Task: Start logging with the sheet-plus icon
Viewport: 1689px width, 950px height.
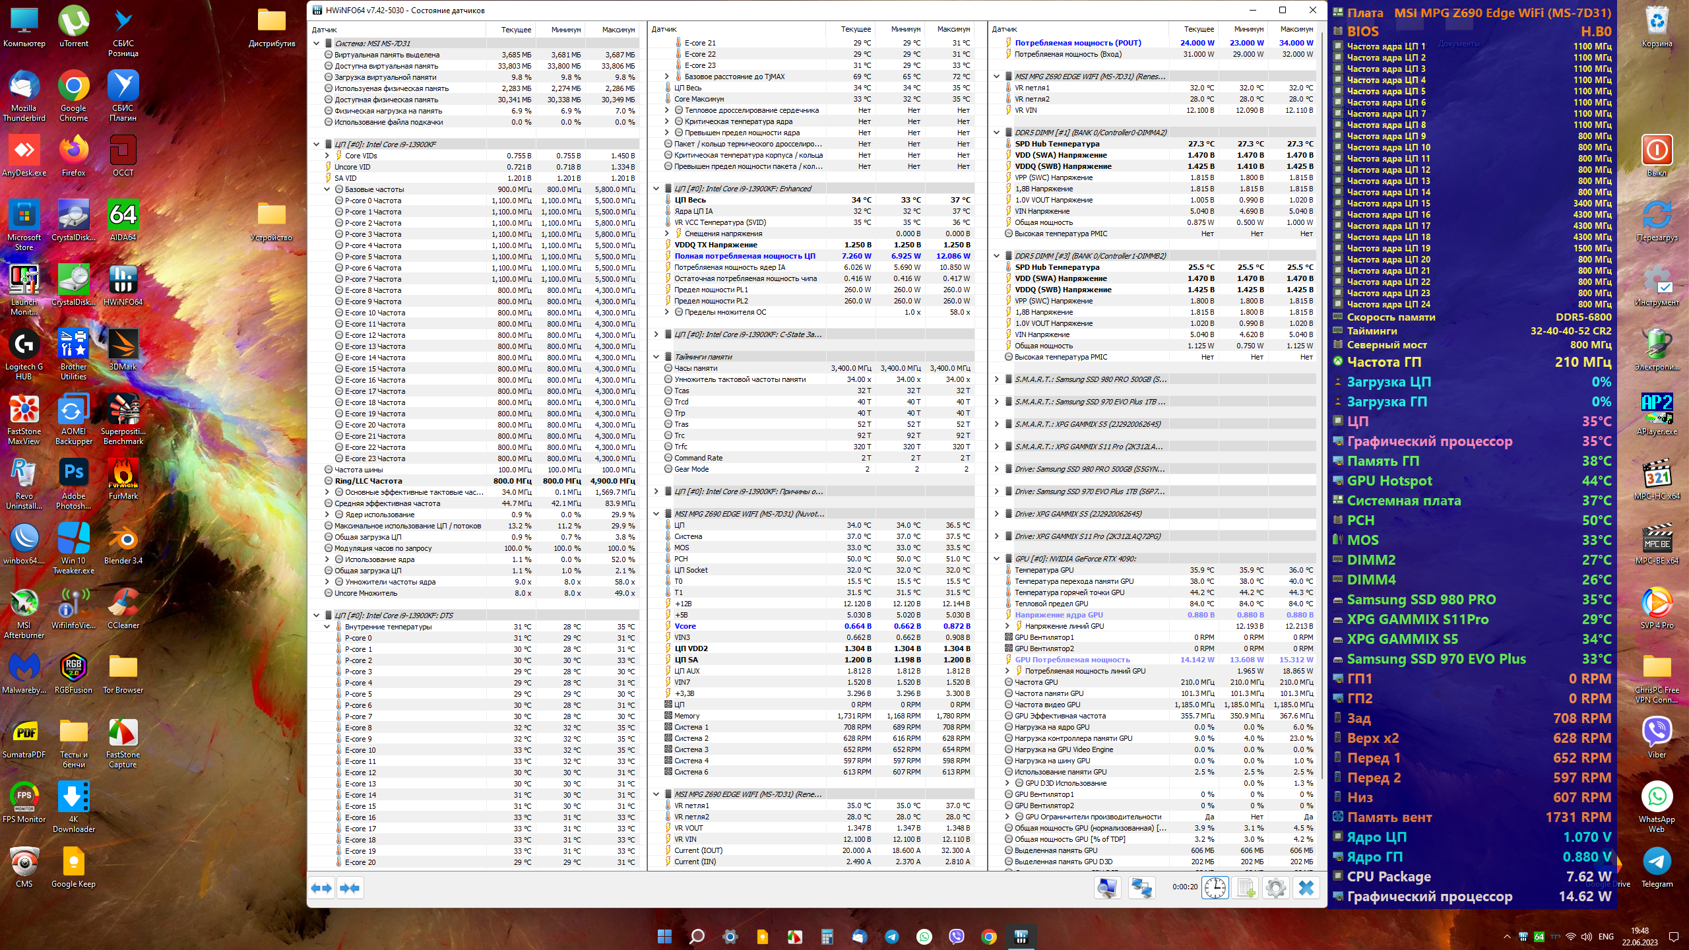Action: [1246, 888]
